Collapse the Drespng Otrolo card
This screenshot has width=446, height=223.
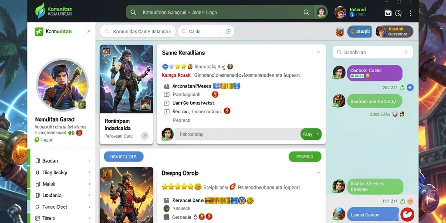318,172
